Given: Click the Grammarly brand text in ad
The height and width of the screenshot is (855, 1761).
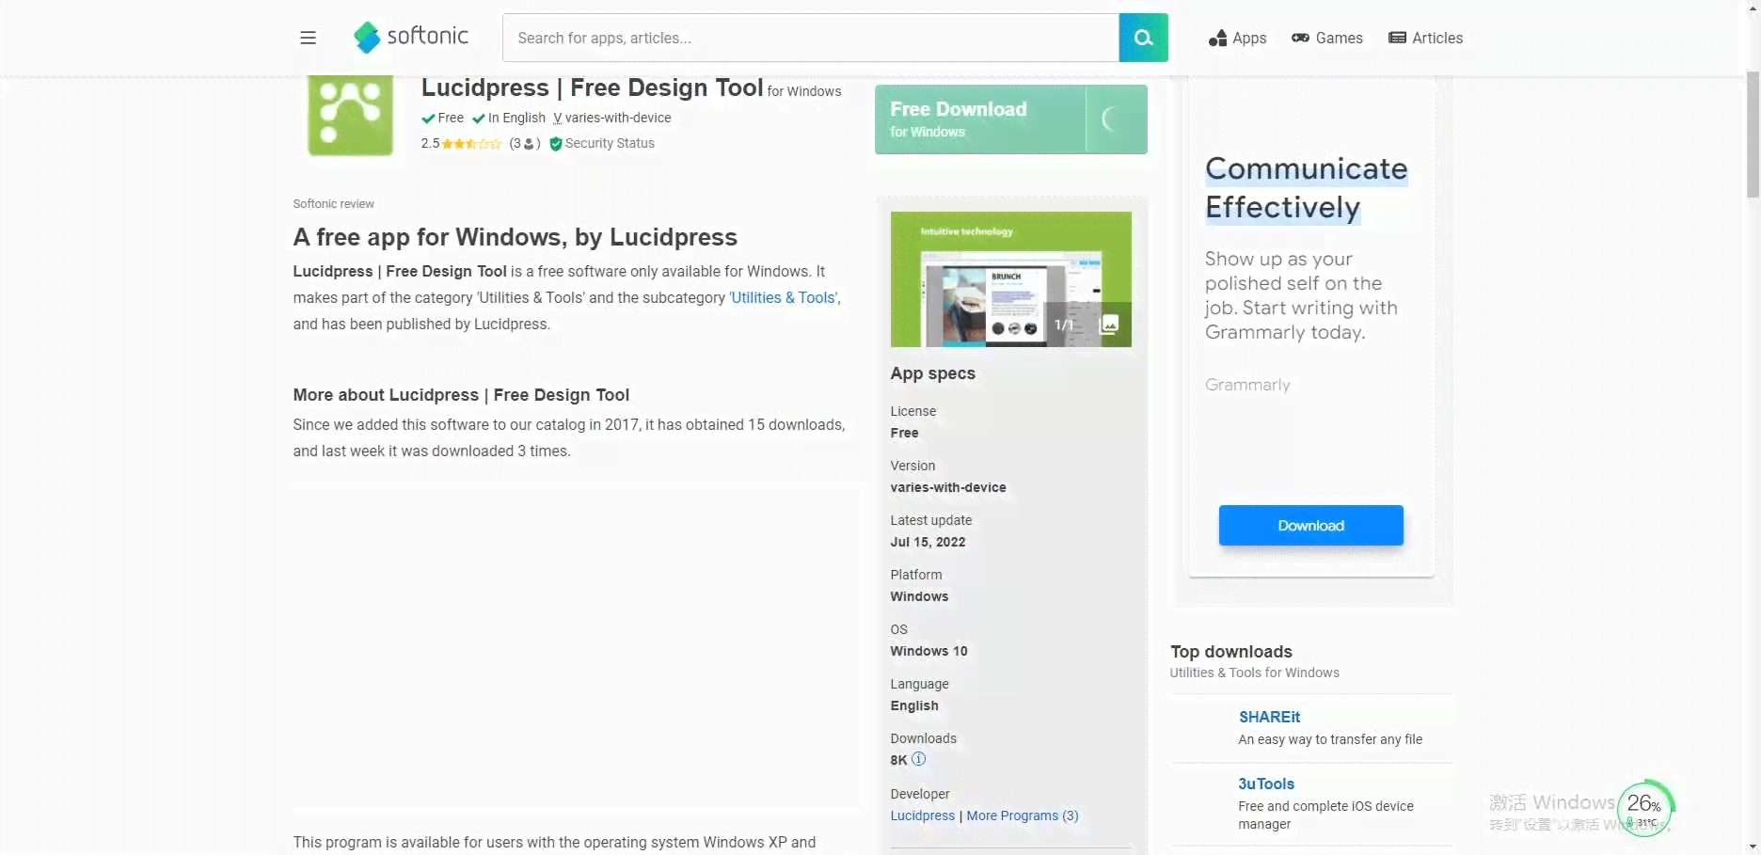Looking at the screenshot, I should (1247, 385).
